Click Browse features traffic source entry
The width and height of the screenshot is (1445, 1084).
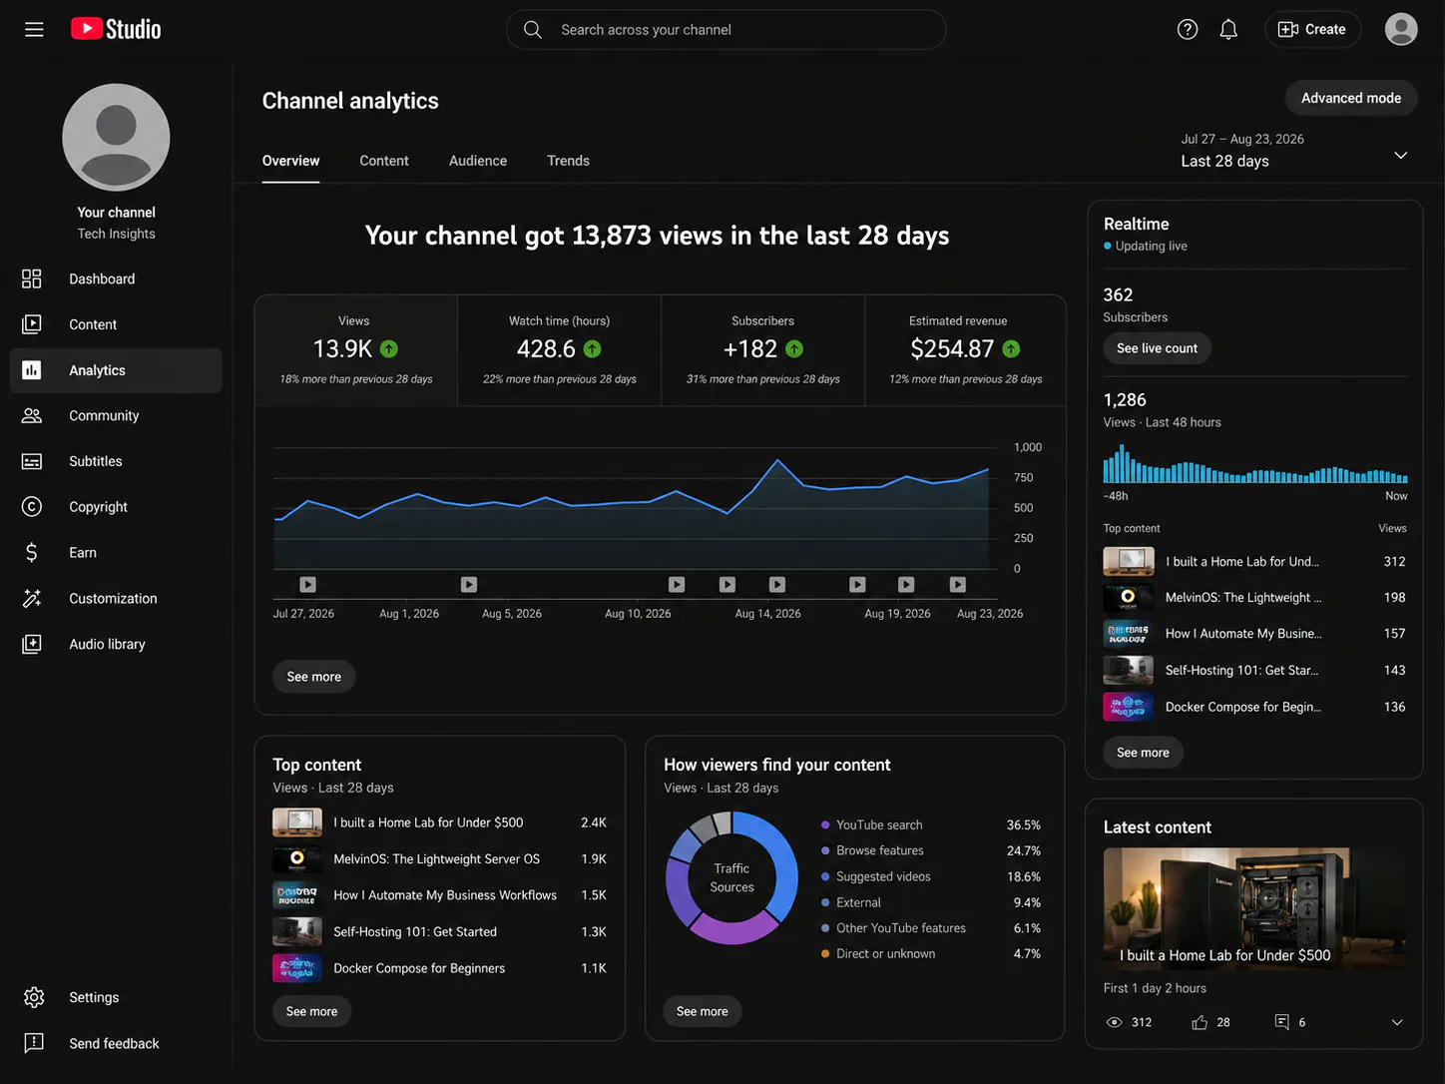pyautogui.click(x=930, y=851)
